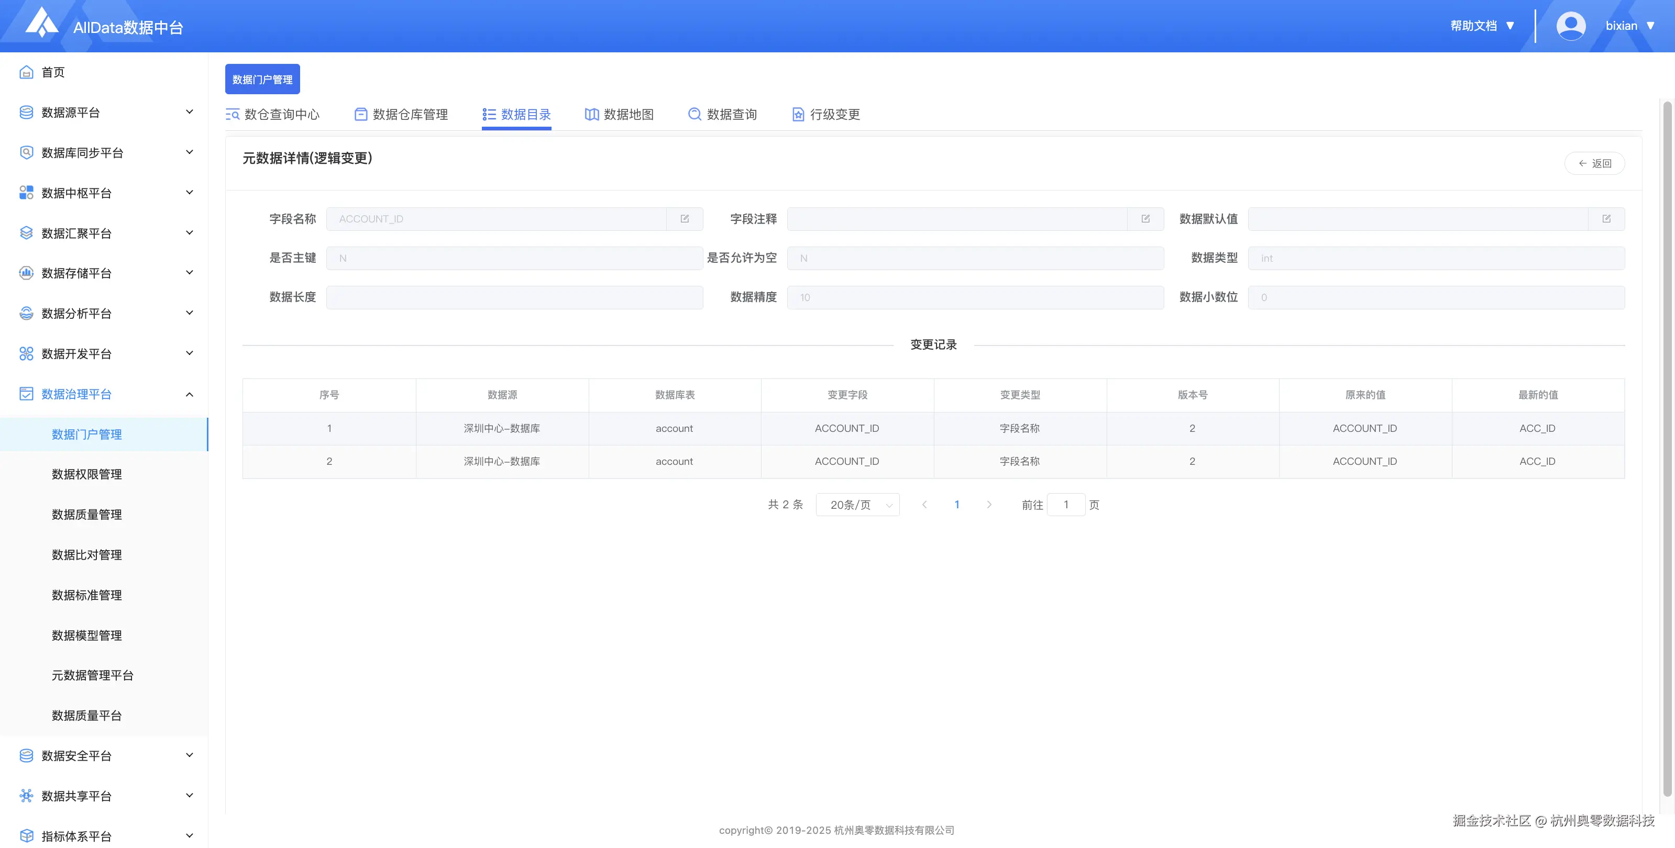
Task: Expand the 数据分析平台 chevron
Action: click(x=190, y=313)
